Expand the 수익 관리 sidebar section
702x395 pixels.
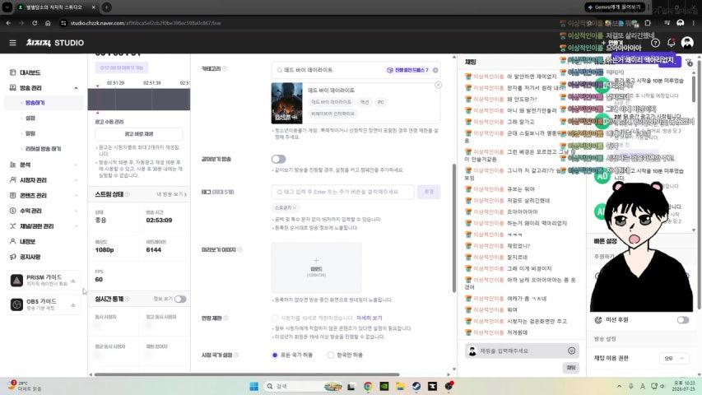pyautogui.click(x=44, y=211)
